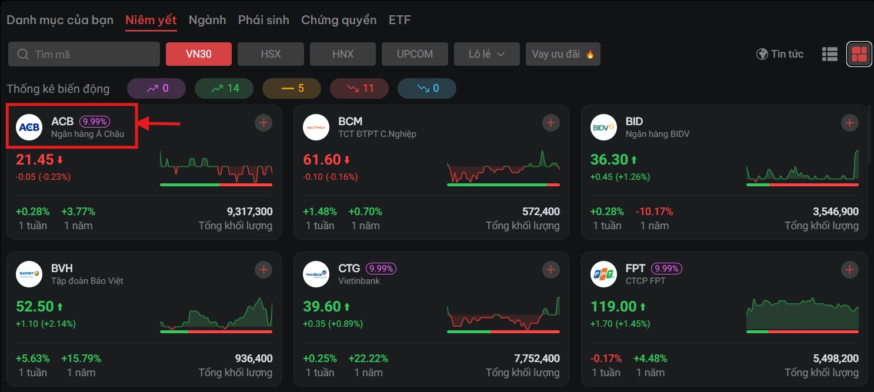Click the FPT company logo
Viewport: 874px width, 392px height.
tap(603, 274)
